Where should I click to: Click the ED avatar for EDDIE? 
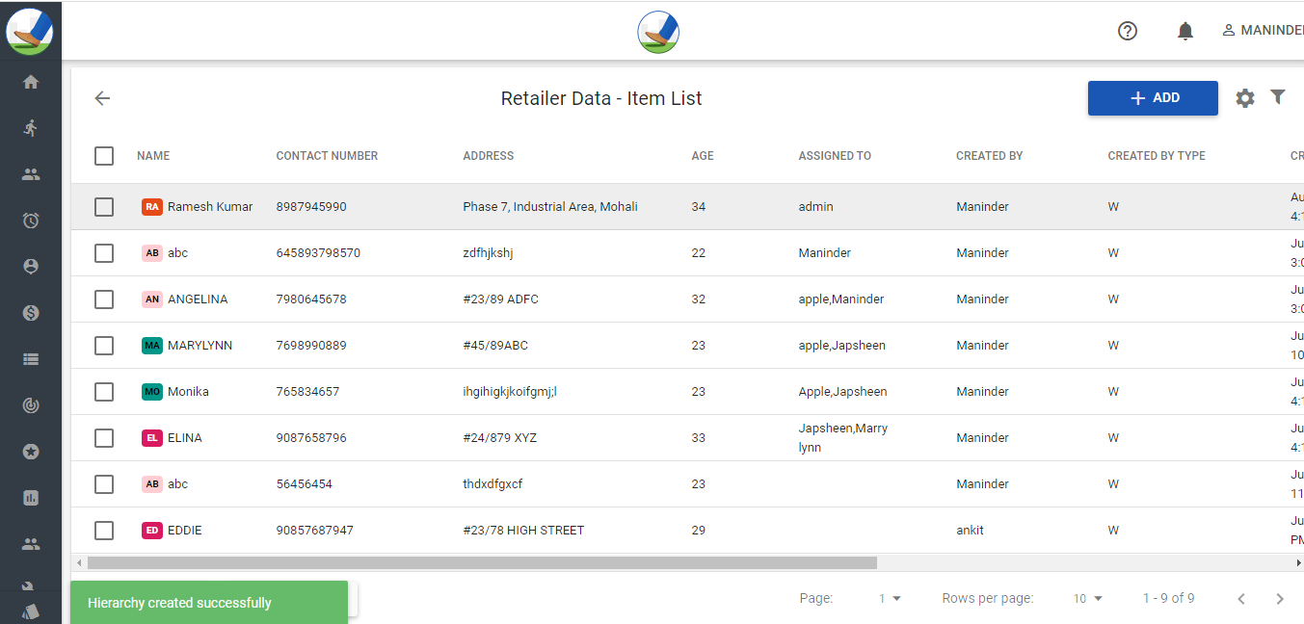pos(152,531)
